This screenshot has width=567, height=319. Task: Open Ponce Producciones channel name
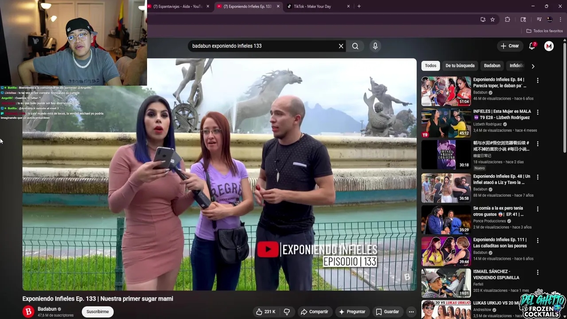point(489,221)
